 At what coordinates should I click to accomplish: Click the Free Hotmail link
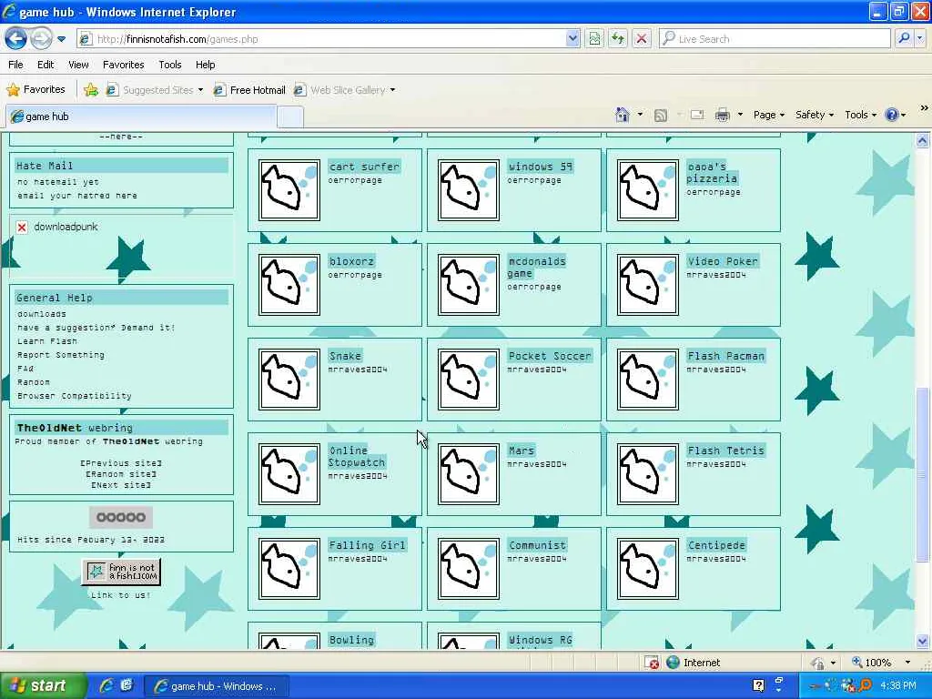249,90
